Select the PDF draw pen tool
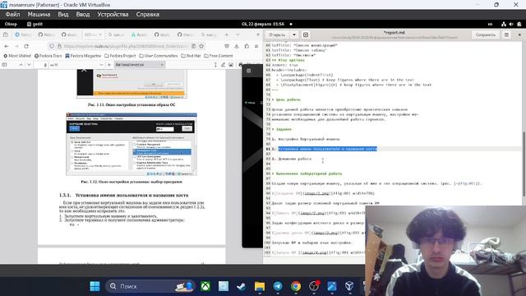Image resolution: width=526 pixels, height=296 pixels. (223, 65)
